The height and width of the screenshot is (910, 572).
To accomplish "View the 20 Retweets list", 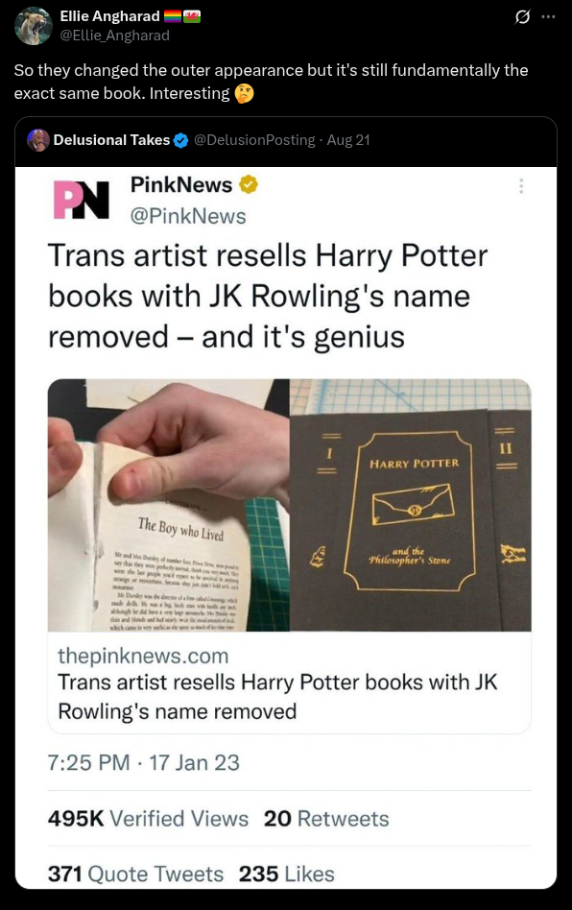I will click(x=326, y=818).
